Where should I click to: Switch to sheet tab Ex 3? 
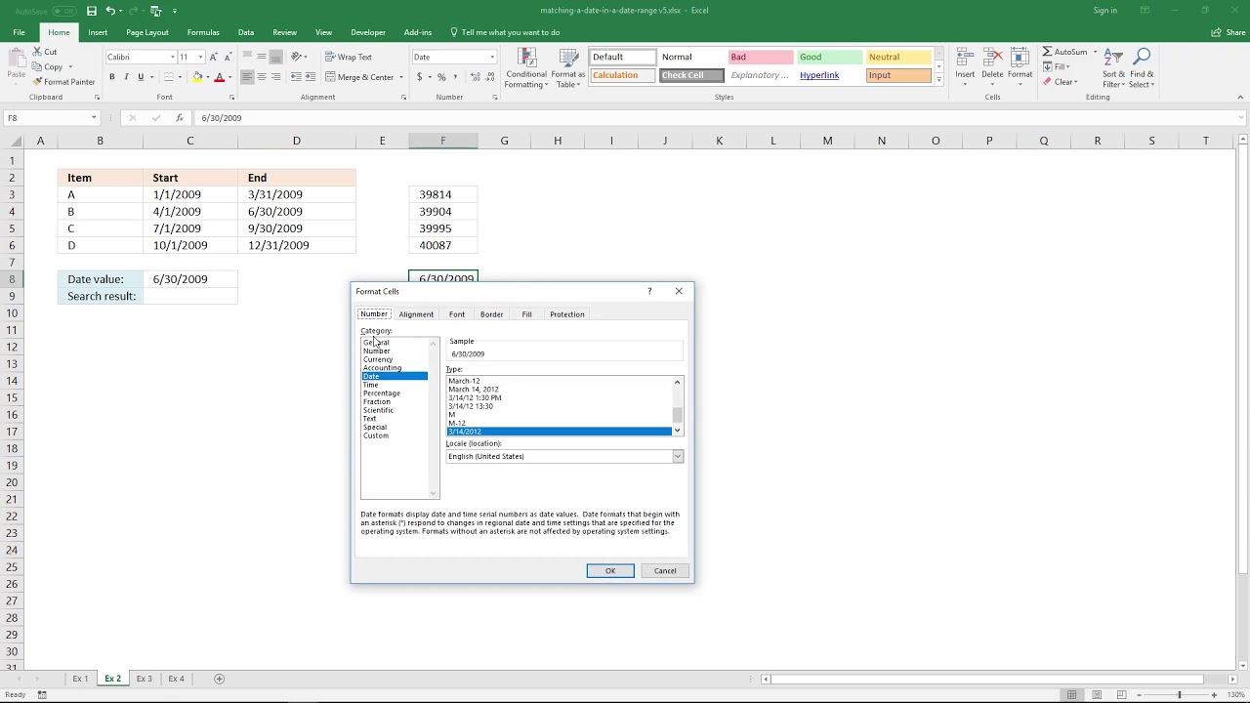(x=144, y=679)
